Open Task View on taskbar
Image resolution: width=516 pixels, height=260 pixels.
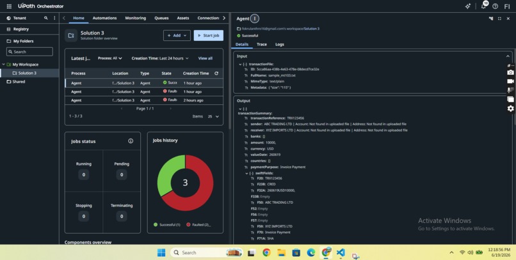pos(252,252)
